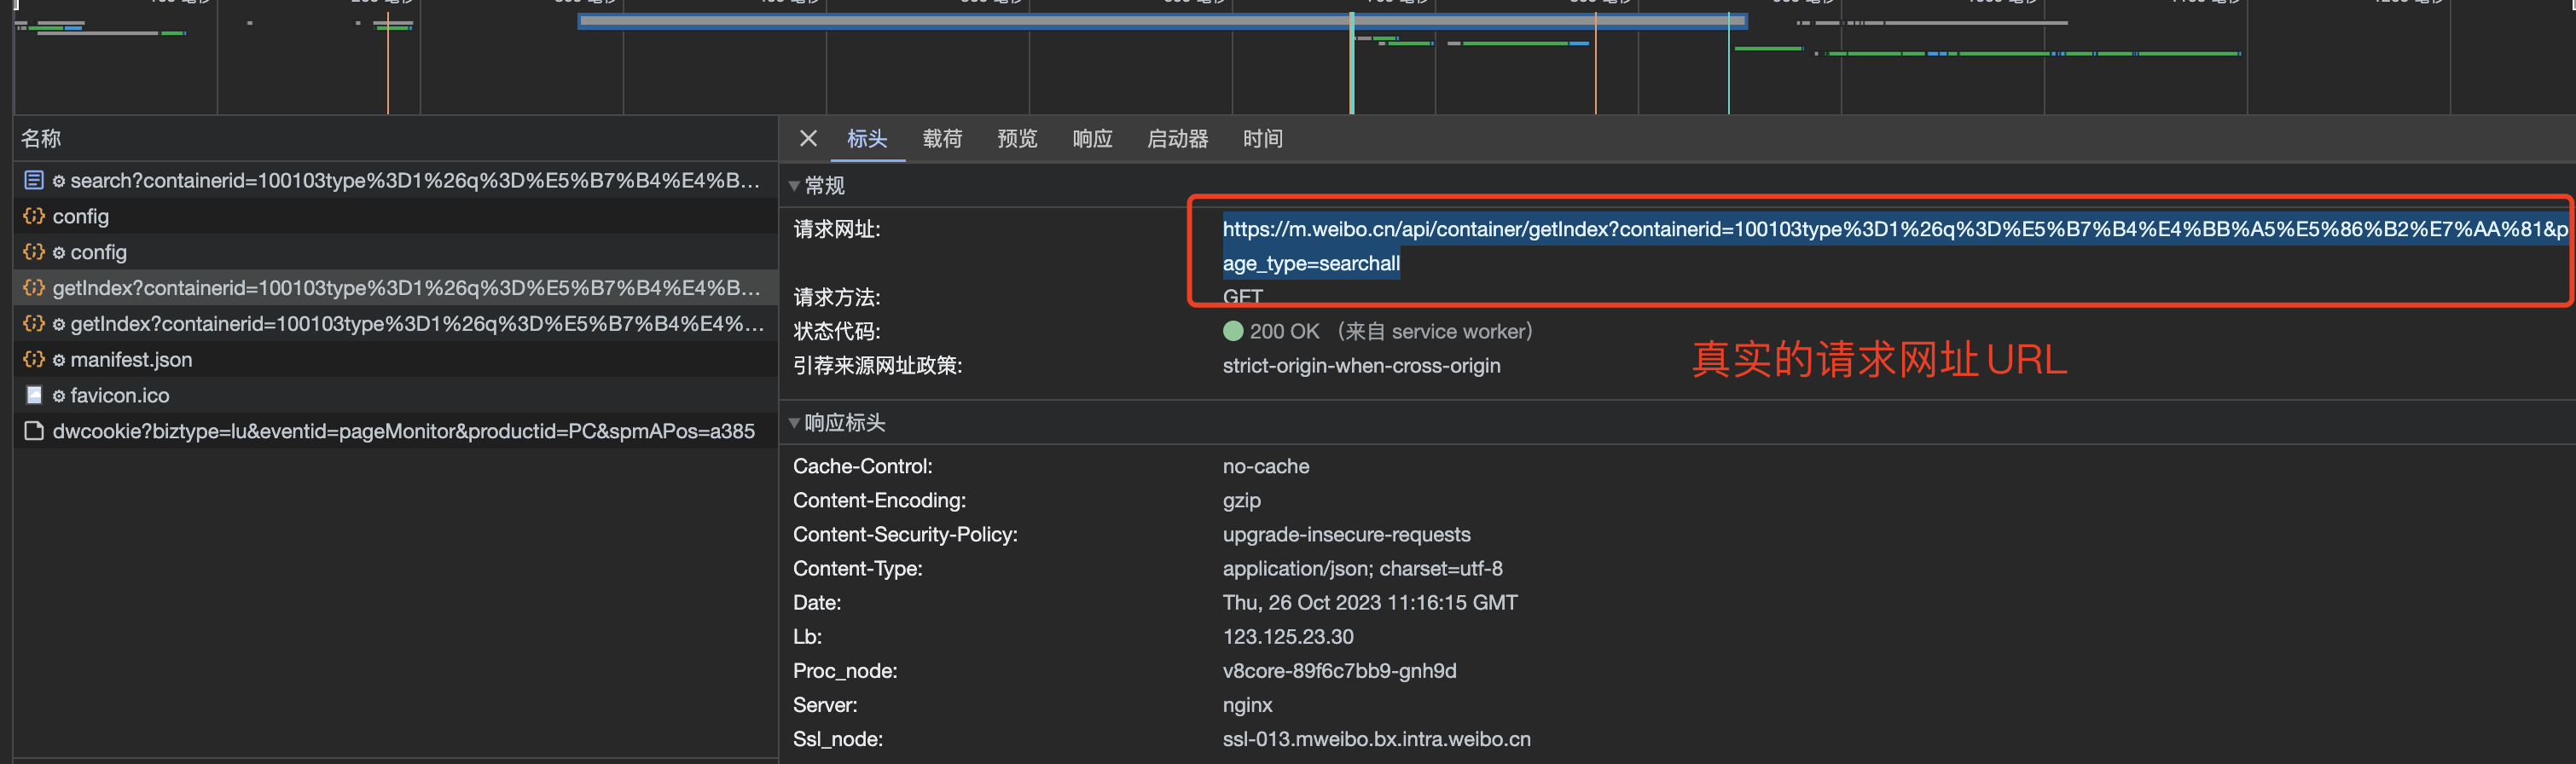This screenshot has height=764, width=2576.
Task: Click the document icon beside search request
Action: pos(34,181)
